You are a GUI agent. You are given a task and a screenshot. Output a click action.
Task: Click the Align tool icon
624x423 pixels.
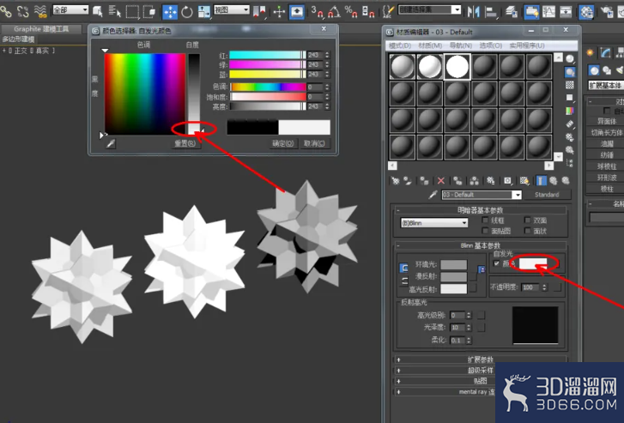(491, 12)
